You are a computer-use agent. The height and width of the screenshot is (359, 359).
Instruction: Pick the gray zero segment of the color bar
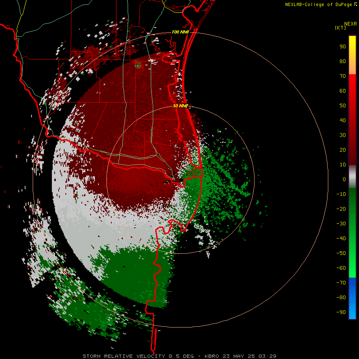[x=352, y=177]
